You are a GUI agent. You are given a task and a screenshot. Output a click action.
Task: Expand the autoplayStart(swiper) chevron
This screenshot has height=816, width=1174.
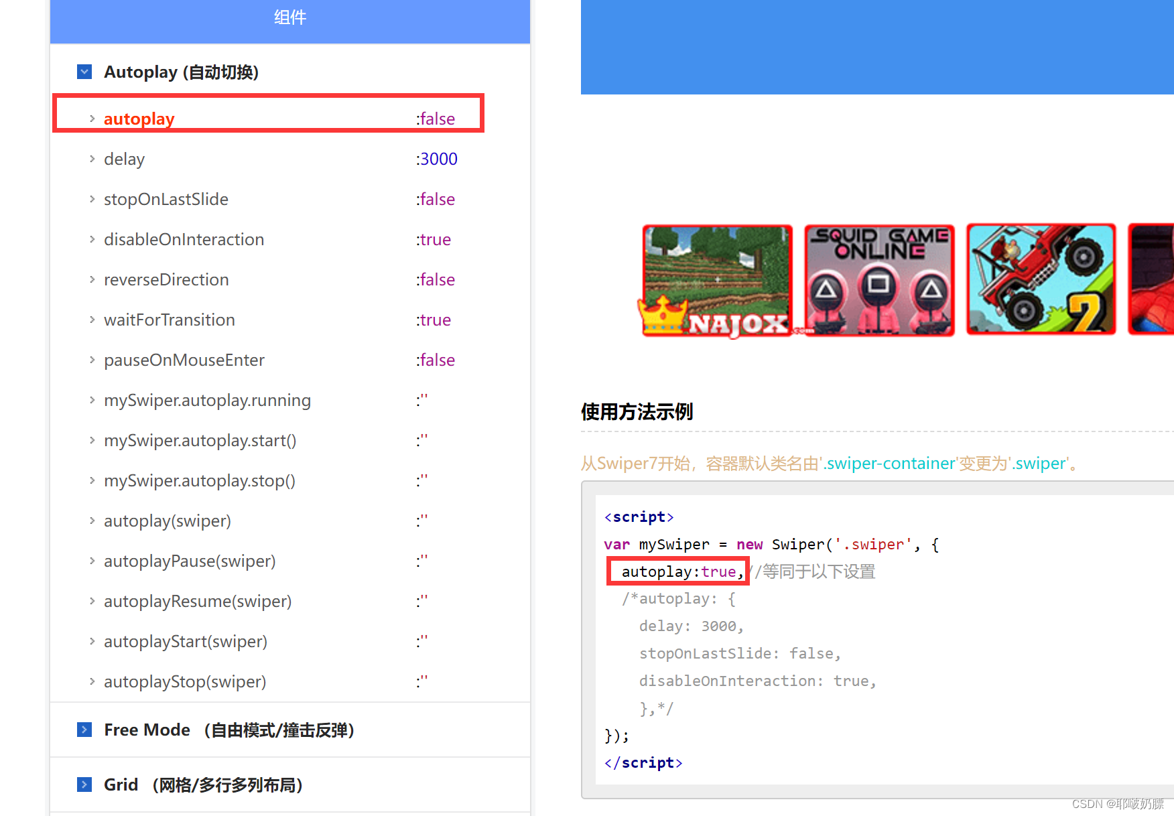pyautogui.click(x=92, y=641)
